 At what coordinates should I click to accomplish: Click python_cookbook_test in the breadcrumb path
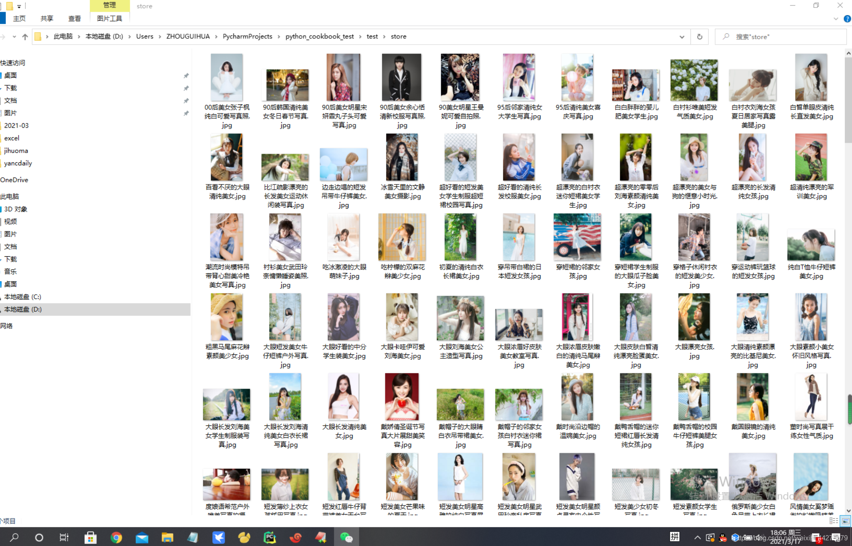(x=319, y=36)
